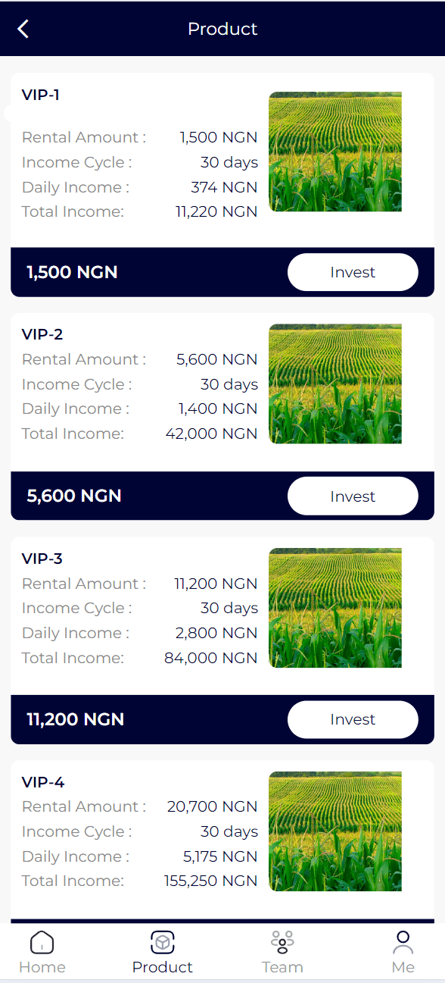Open the Me tab label

pyautogui.click(x=403, y=967)
